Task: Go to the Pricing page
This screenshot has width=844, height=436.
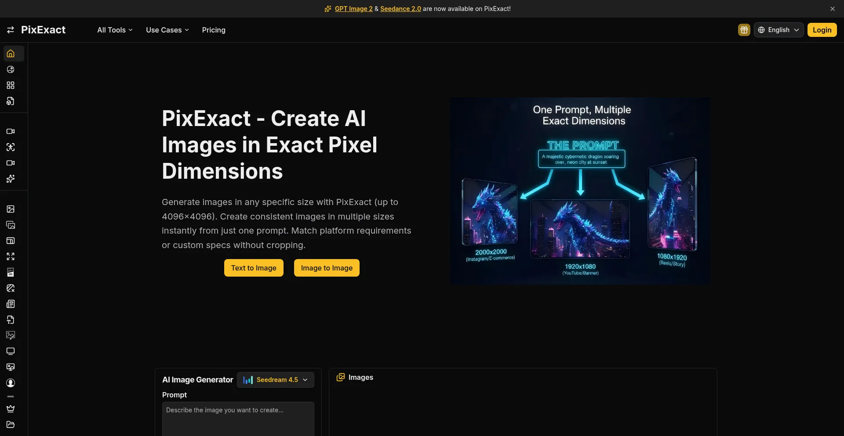Action: [214, 30]
